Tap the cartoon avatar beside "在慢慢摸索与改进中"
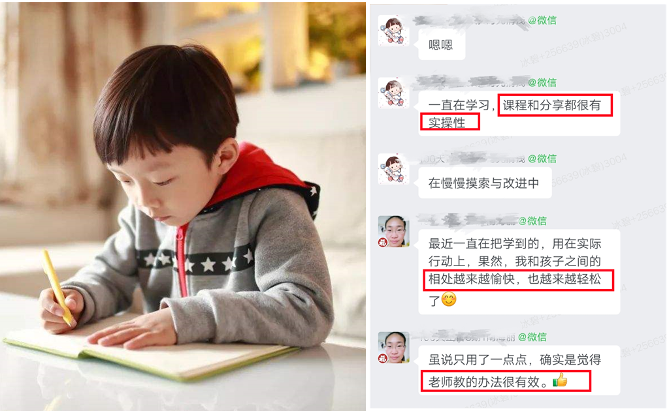The width and height of the screenshot is (669, 411). click(394, 169)
